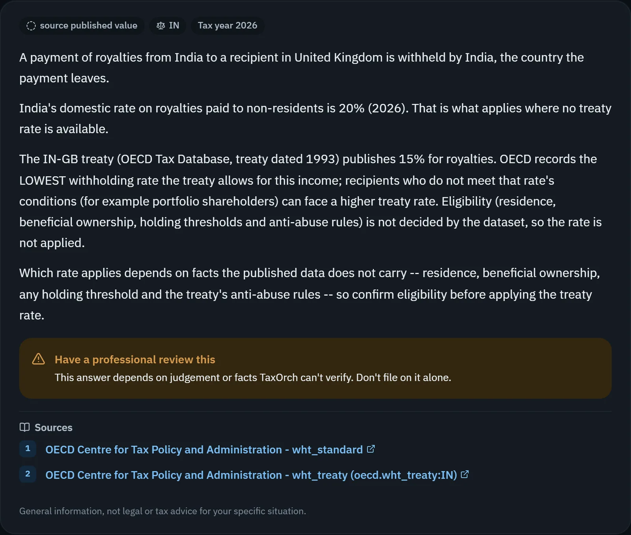This screenshot has height=535, width=631.
Task: Click the open book icon beside Sources
Action: (x=24, y=427)
